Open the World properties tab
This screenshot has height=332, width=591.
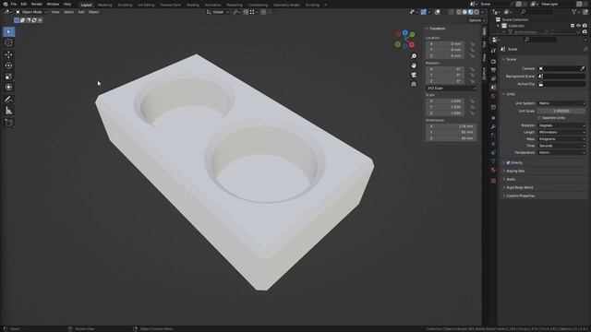pyautogui.click(x=493, y=96)
